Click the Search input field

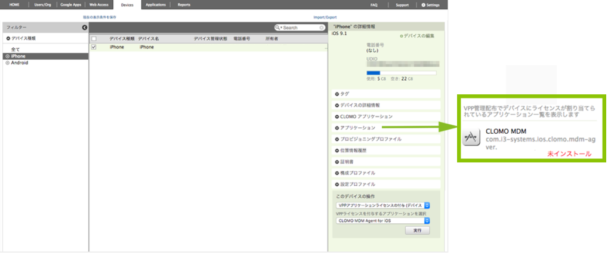coord(301,27)
